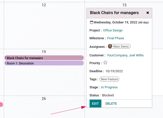Viewport: 163px width, 118px height.
Task: Click the In Progress stage link
Action: click(109, 87)
